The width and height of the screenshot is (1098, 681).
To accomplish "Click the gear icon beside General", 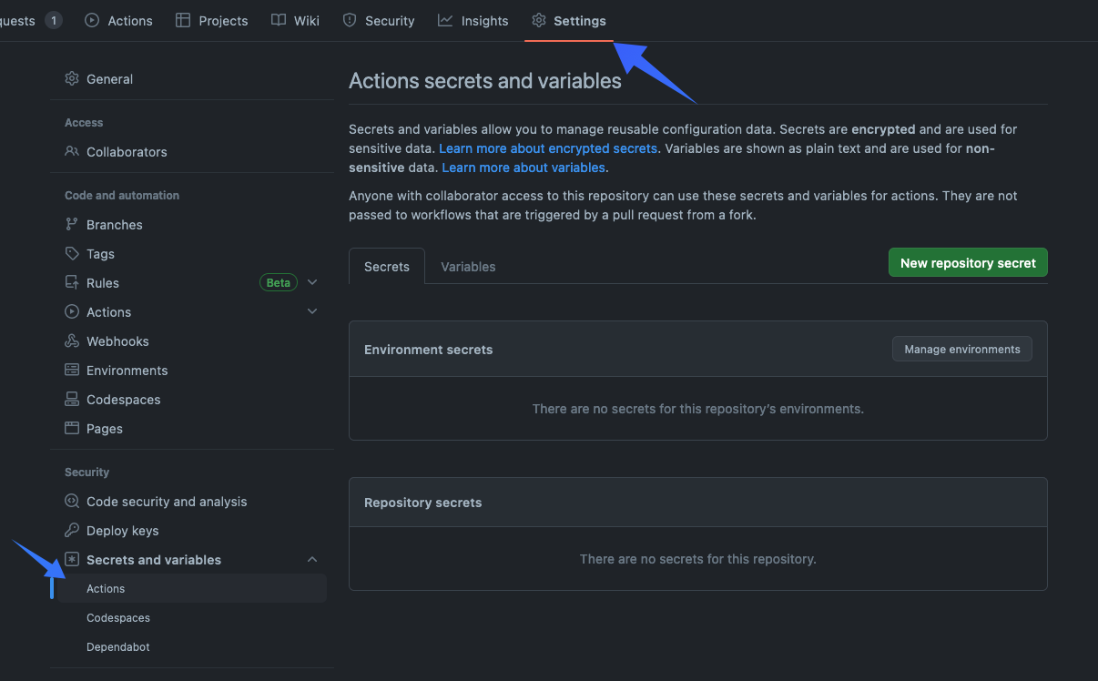I will [72, 79].
